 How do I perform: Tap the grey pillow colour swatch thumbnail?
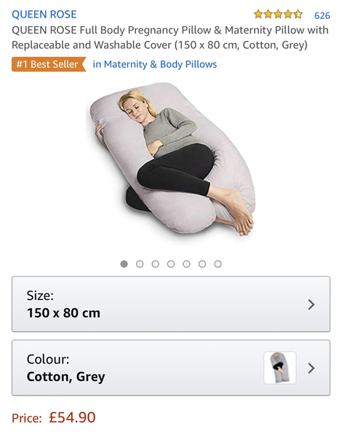(280, 368)
